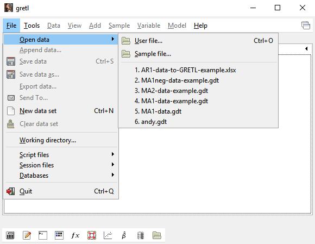
Task: Open the help lifebuoy icon
Action: click(x=92, y=235)
